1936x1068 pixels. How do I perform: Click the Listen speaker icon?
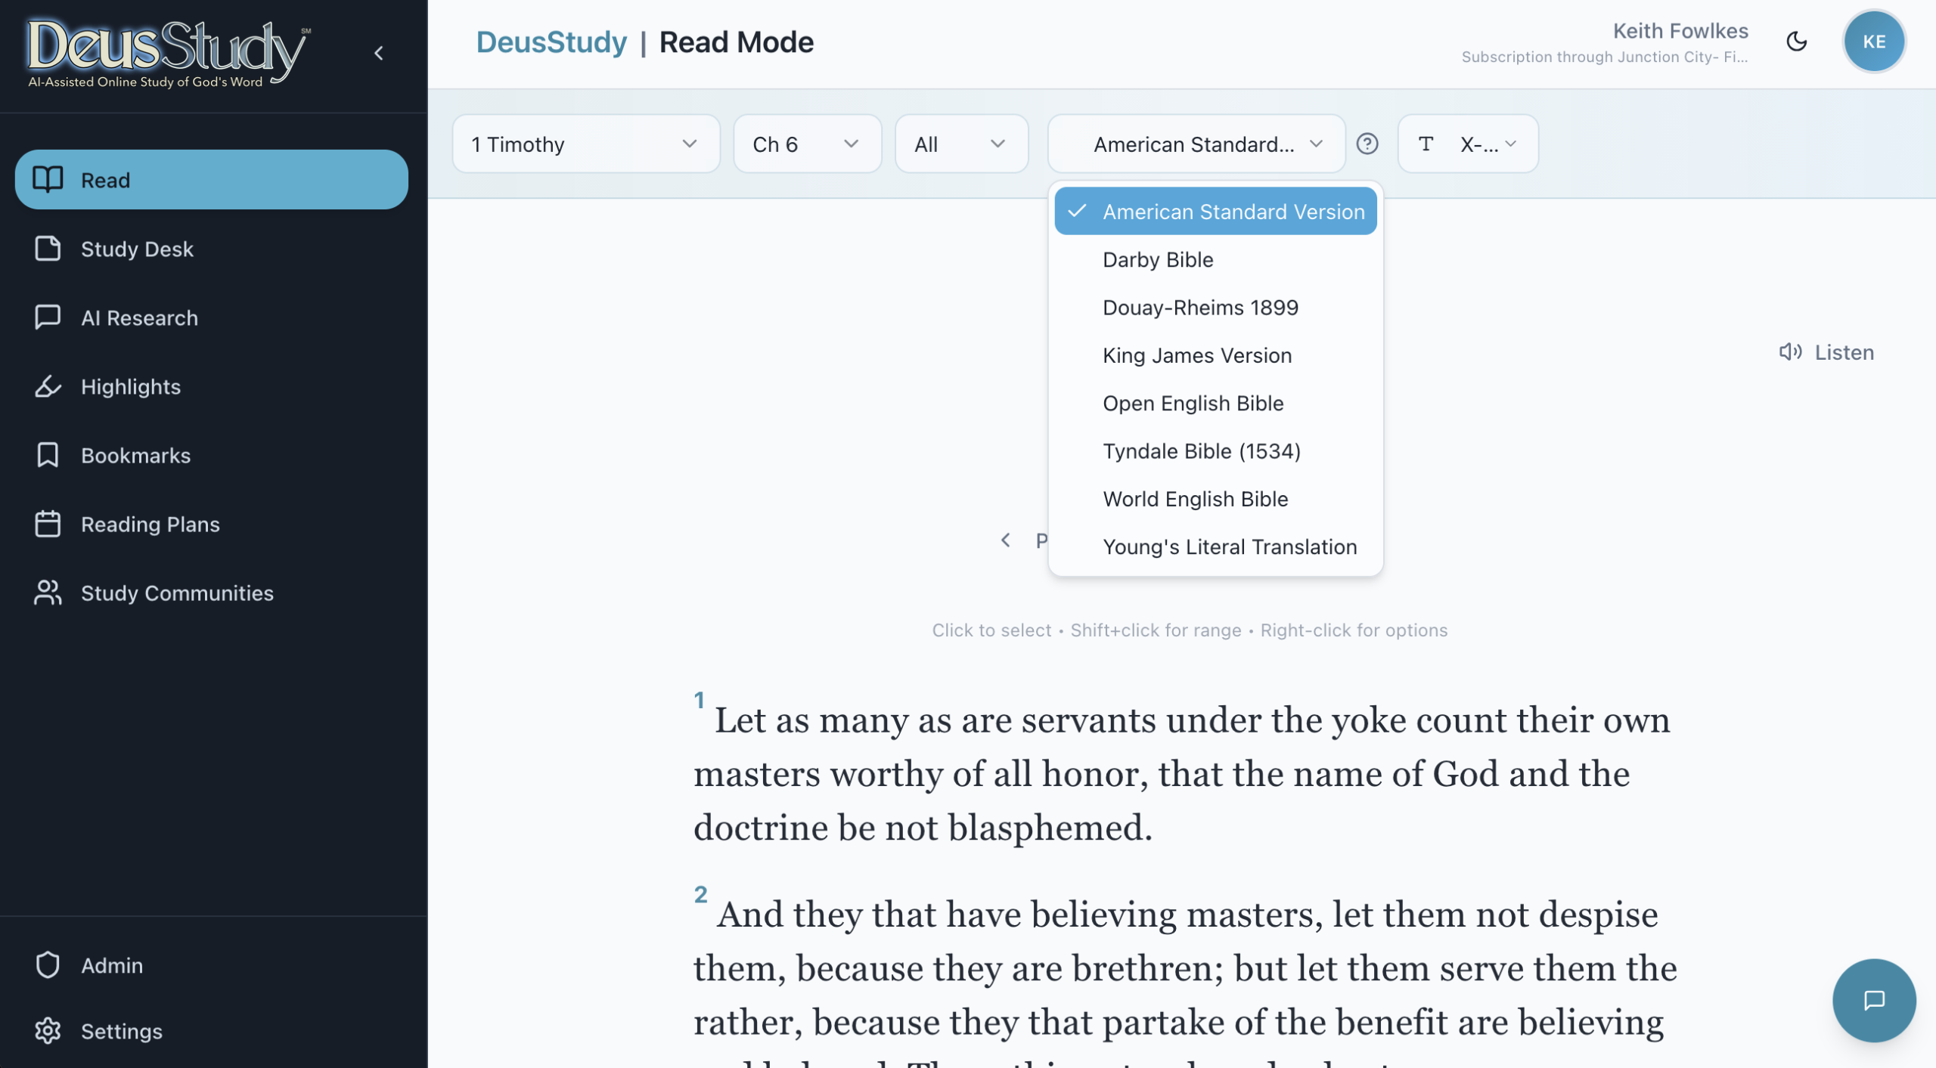point(1790,352)
